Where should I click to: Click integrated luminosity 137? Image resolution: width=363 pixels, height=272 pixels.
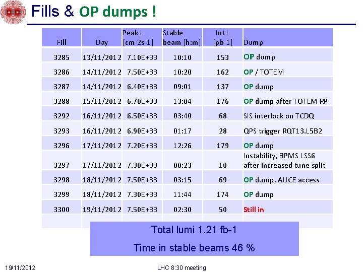(x=223, y=87)
